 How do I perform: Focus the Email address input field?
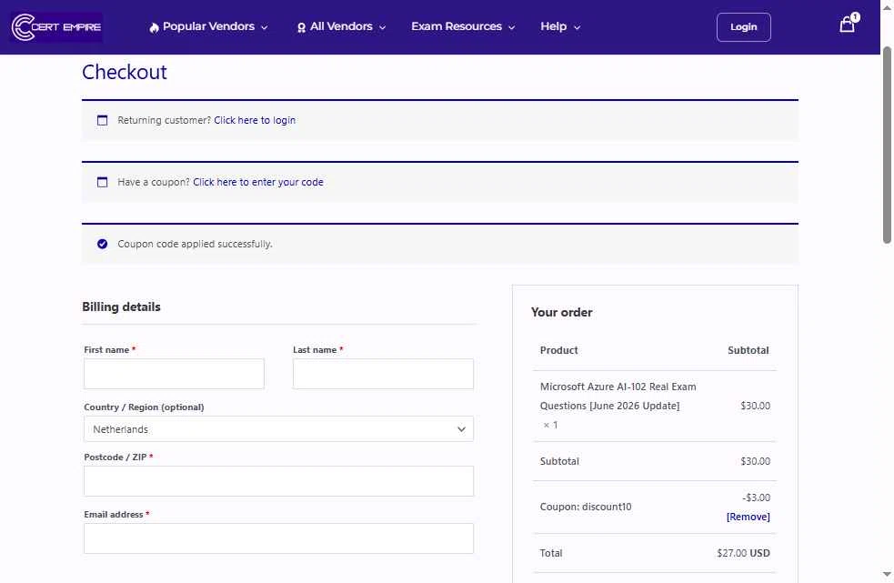click(278, 538)
